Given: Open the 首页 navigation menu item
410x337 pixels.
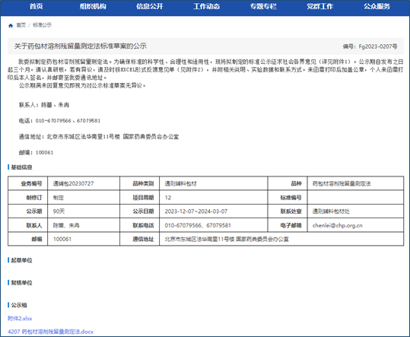Looking at the screenshot, I should pyautogui.click(x=36, y=6).
